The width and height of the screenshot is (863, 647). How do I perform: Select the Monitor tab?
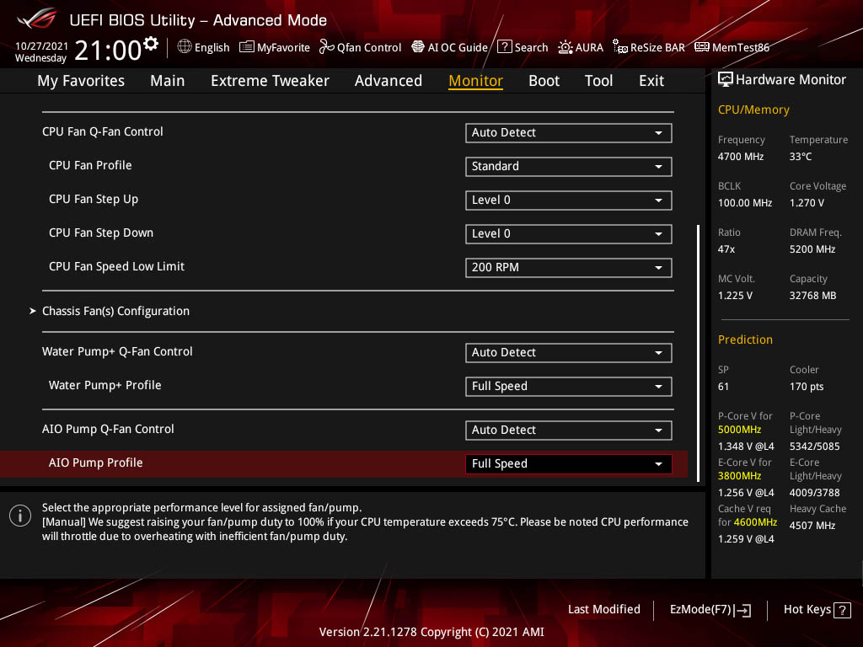point(475,81)
